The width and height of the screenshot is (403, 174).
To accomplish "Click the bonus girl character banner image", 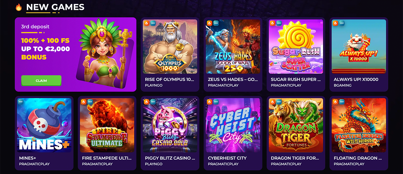I will tap(105, 53).
